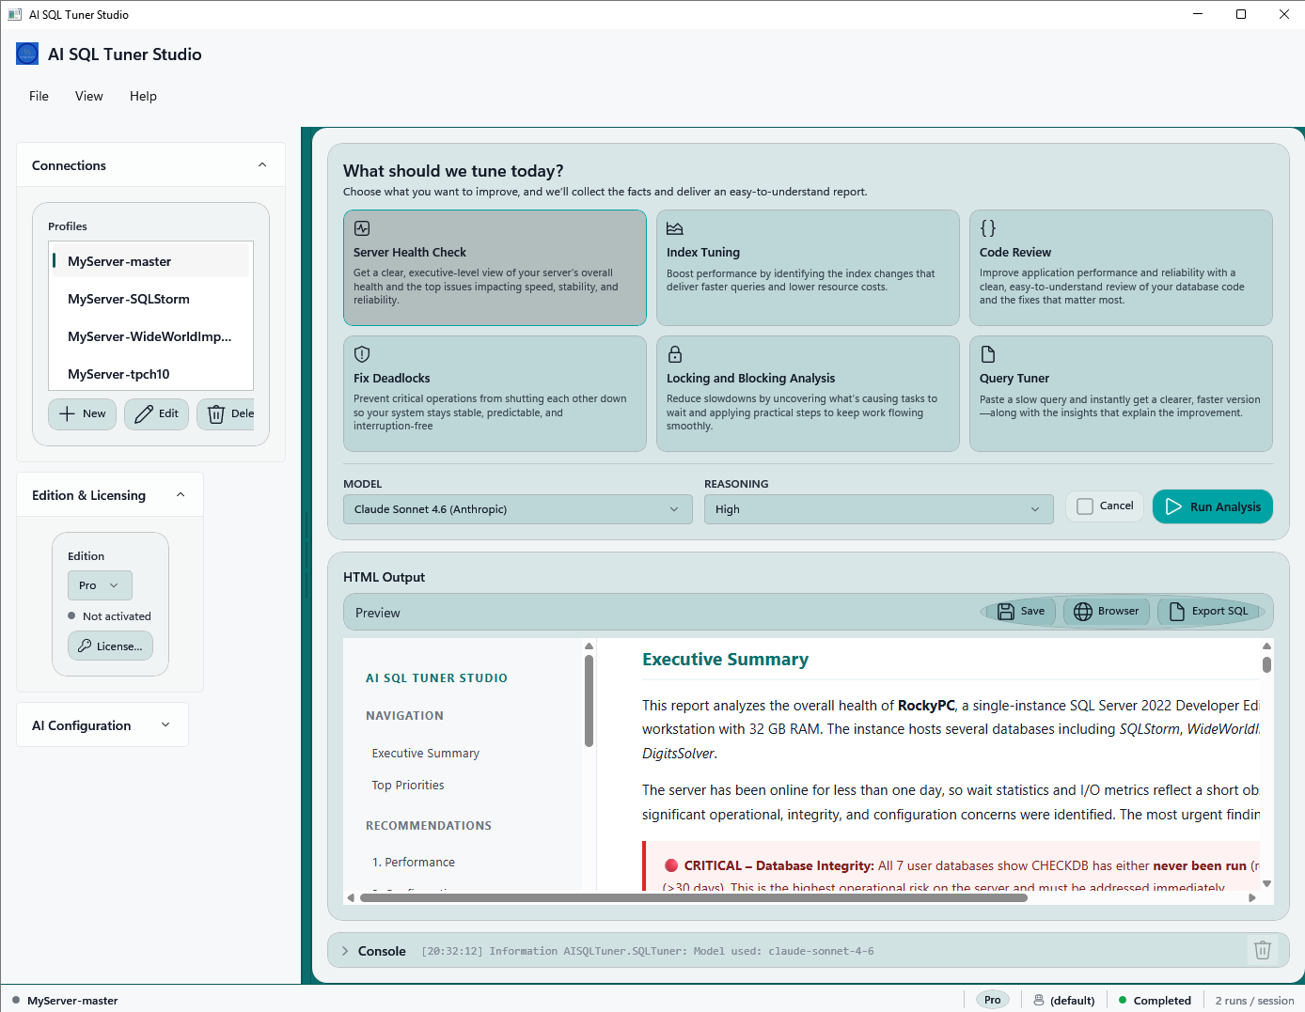Click the green Completed status dot
1305x1012 pixels.
[1123, 1000]
